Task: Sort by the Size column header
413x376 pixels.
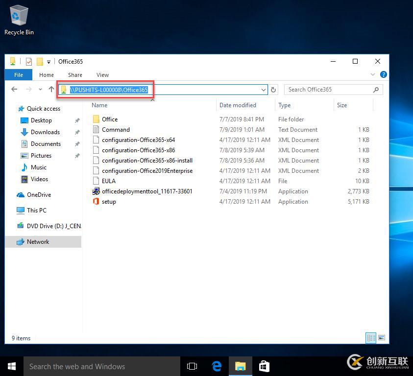Action: (x=342, y=105)
